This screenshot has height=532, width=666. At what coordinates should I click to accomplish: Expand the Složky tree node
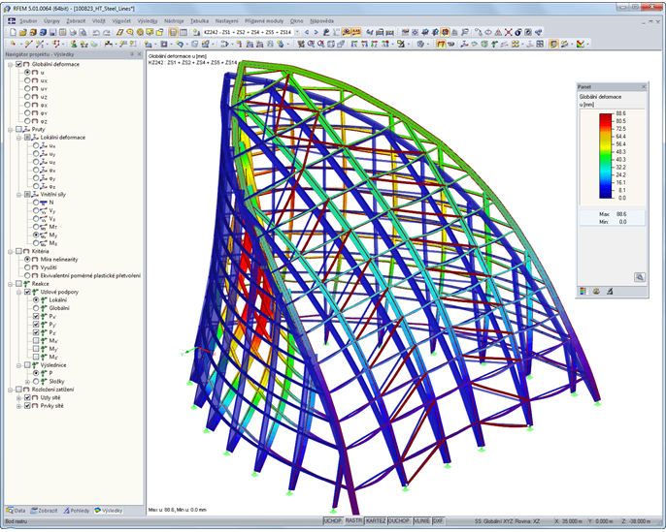point(27,382)
